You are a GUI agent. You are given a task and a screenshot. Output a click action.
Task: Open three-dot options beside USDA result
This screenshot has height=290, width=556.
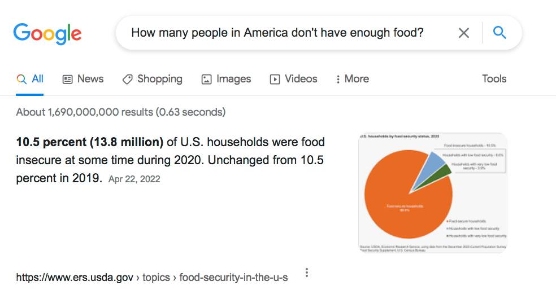pos(307,273)
